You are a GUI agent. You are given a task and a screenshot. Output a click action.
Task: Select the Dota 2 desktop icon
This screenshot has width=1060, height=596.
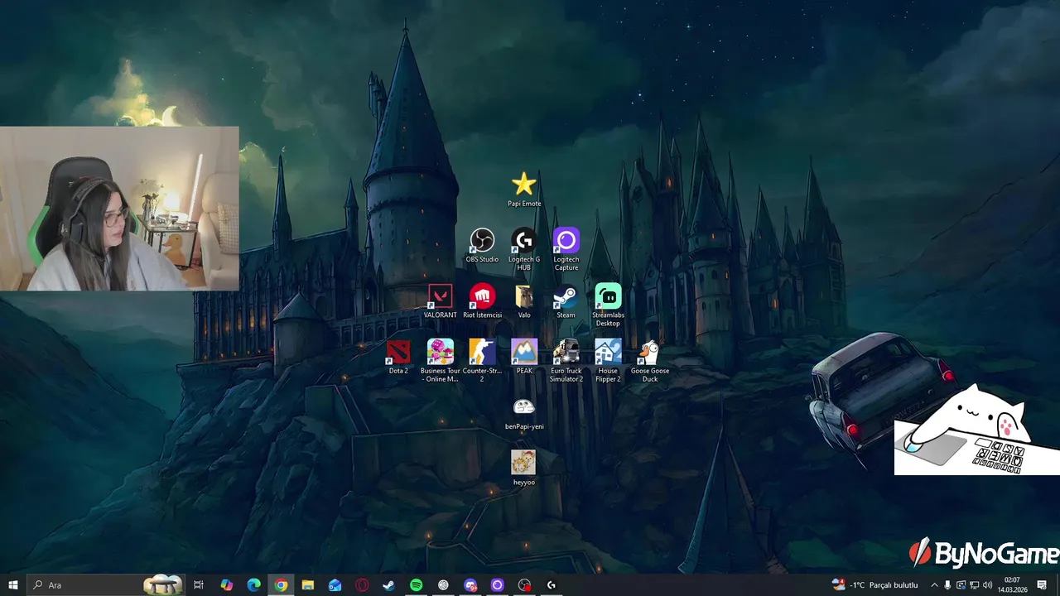point(398,356)
